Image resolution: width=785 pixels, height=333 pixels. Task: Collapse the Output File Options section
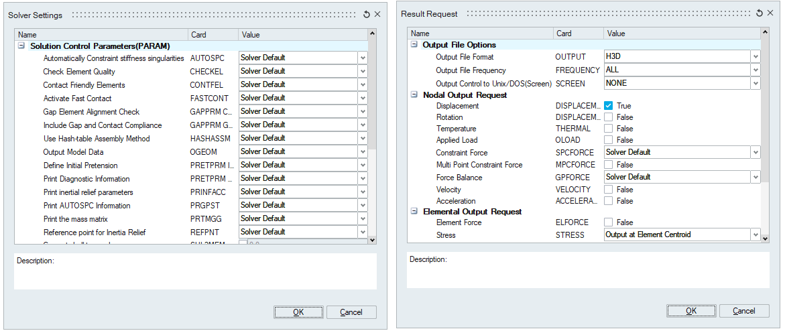pyautogui.click(x=414, y=45)
